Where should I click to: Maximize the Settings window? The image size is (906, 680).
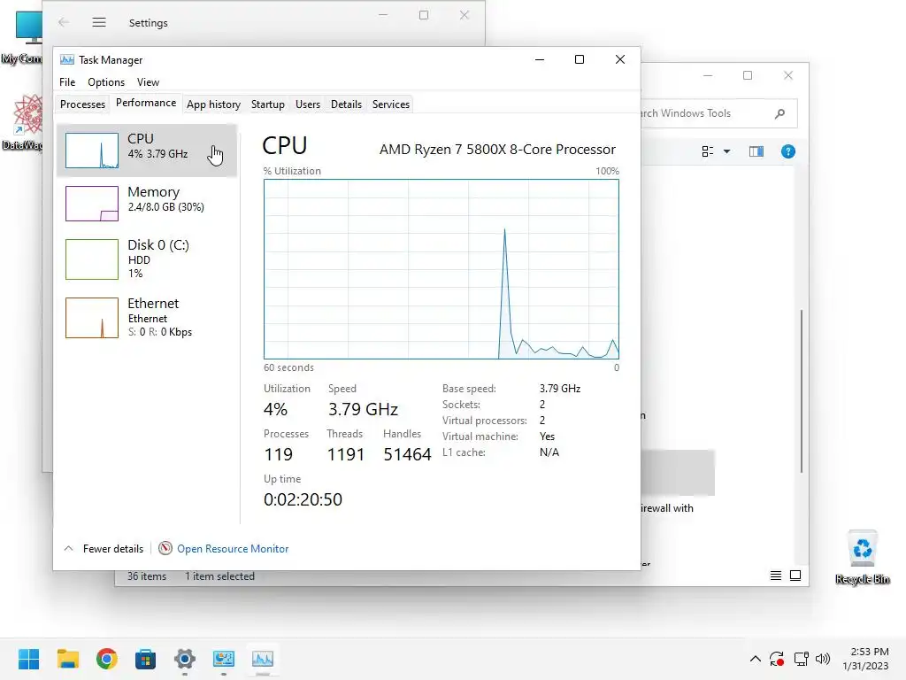click(x=424, y=15)
